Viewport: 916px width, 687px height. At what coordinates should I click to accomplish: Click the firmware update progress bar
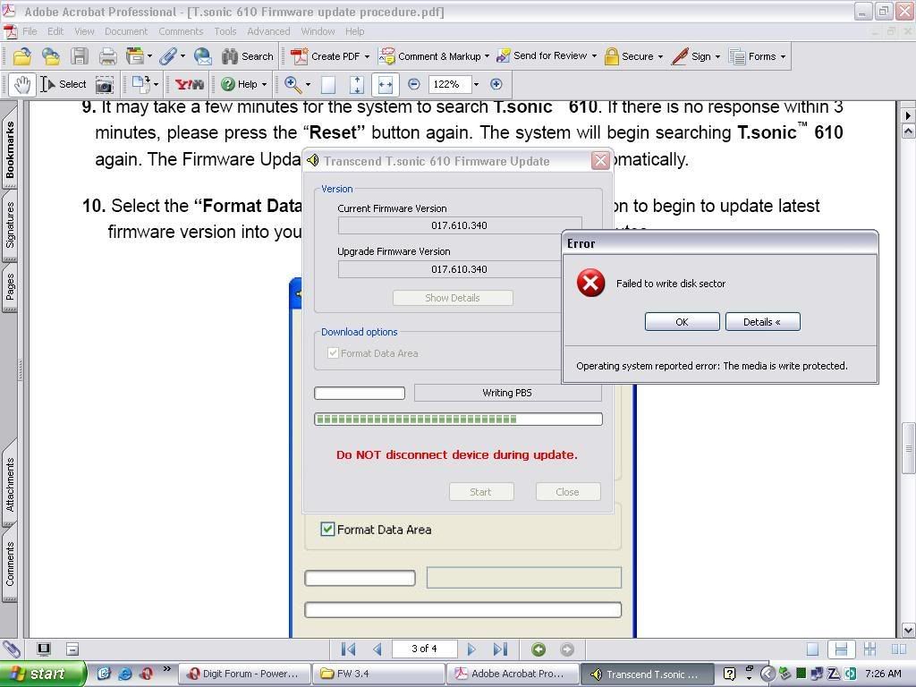click(458, 419)
